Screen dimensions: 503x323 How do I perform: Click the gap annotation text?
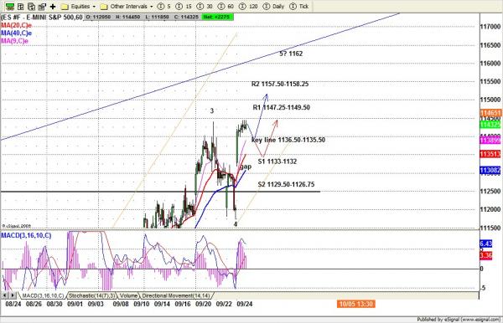(x=246, y=167)
